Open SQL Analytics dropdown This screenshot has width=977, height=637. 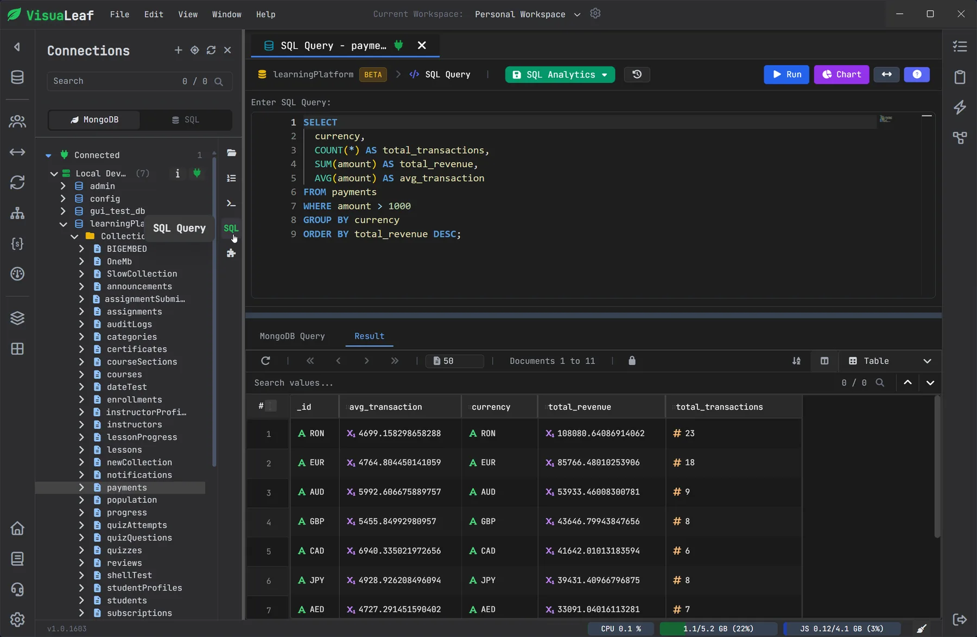coord(560,74)
